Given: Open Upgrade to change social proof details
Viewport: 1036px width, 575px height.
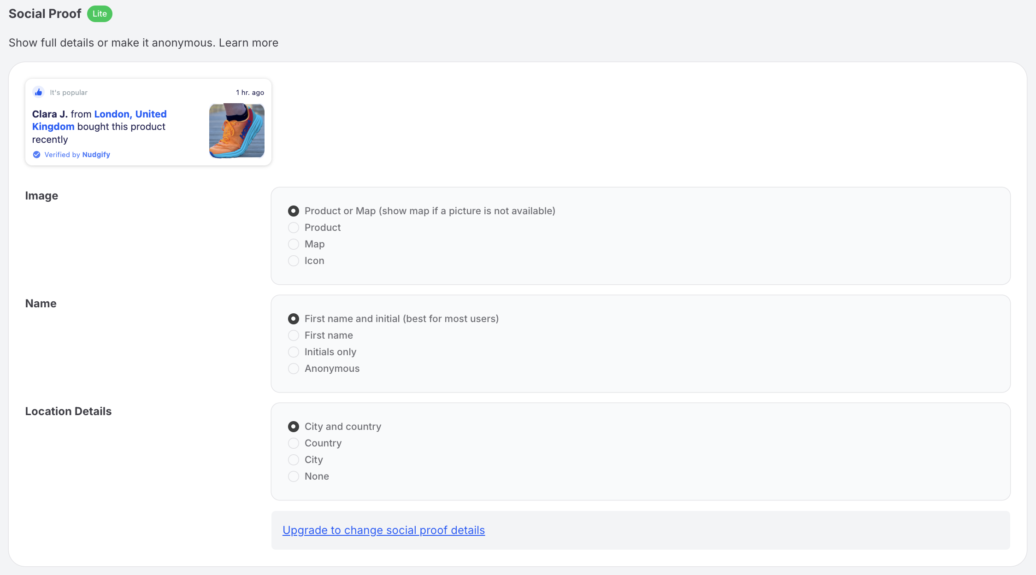Looking at the screenshot, I should pyautogui.click(x=383, y=530).
